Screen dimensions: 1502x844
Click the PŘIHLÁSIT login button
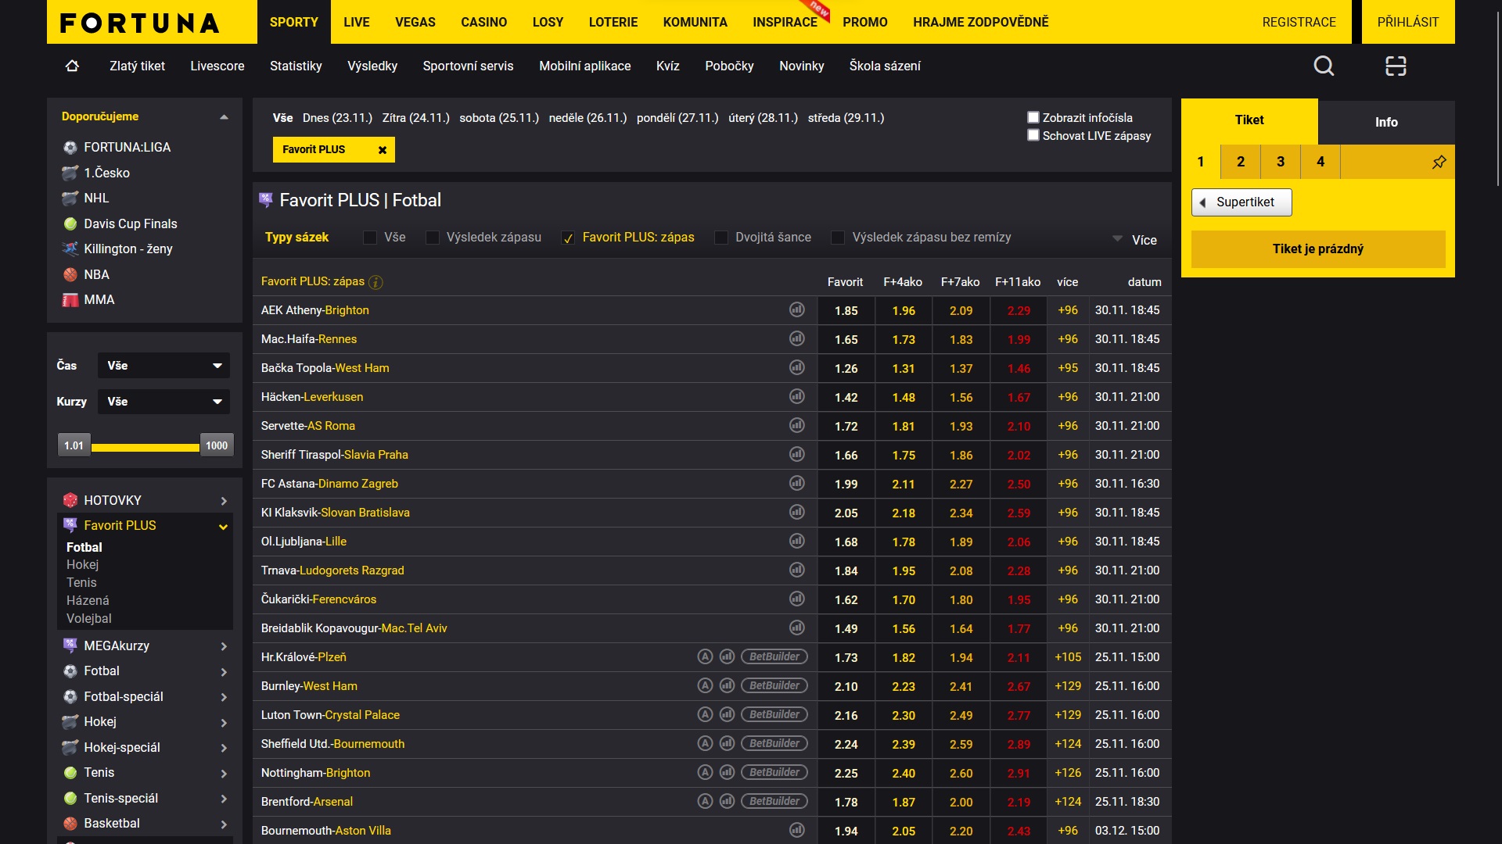(x=1408, y=22)
